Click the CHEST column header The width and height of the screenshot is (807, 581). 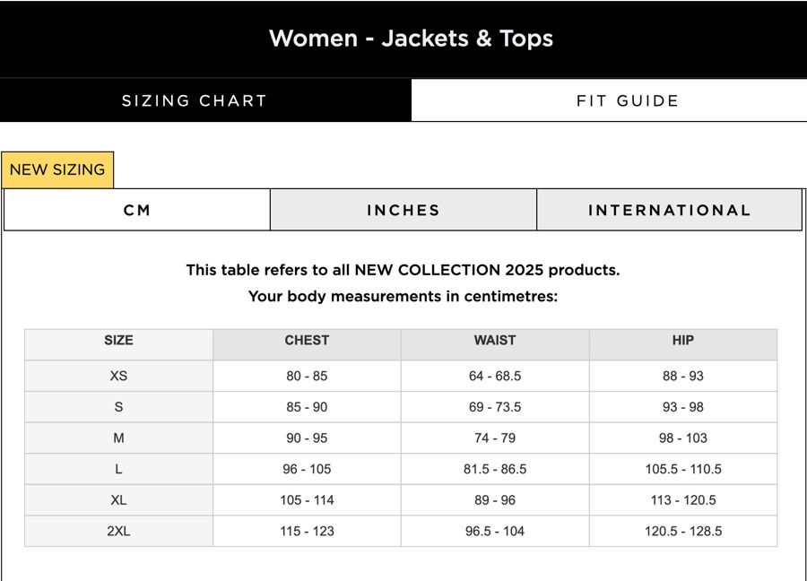click(x=307, y=341)
